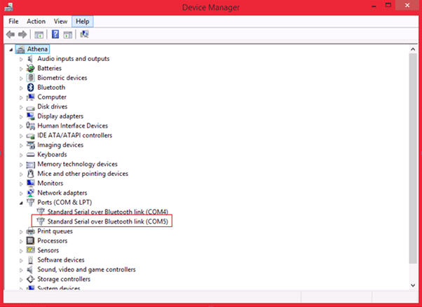Click the Forward arrow in toolbar

22,34
